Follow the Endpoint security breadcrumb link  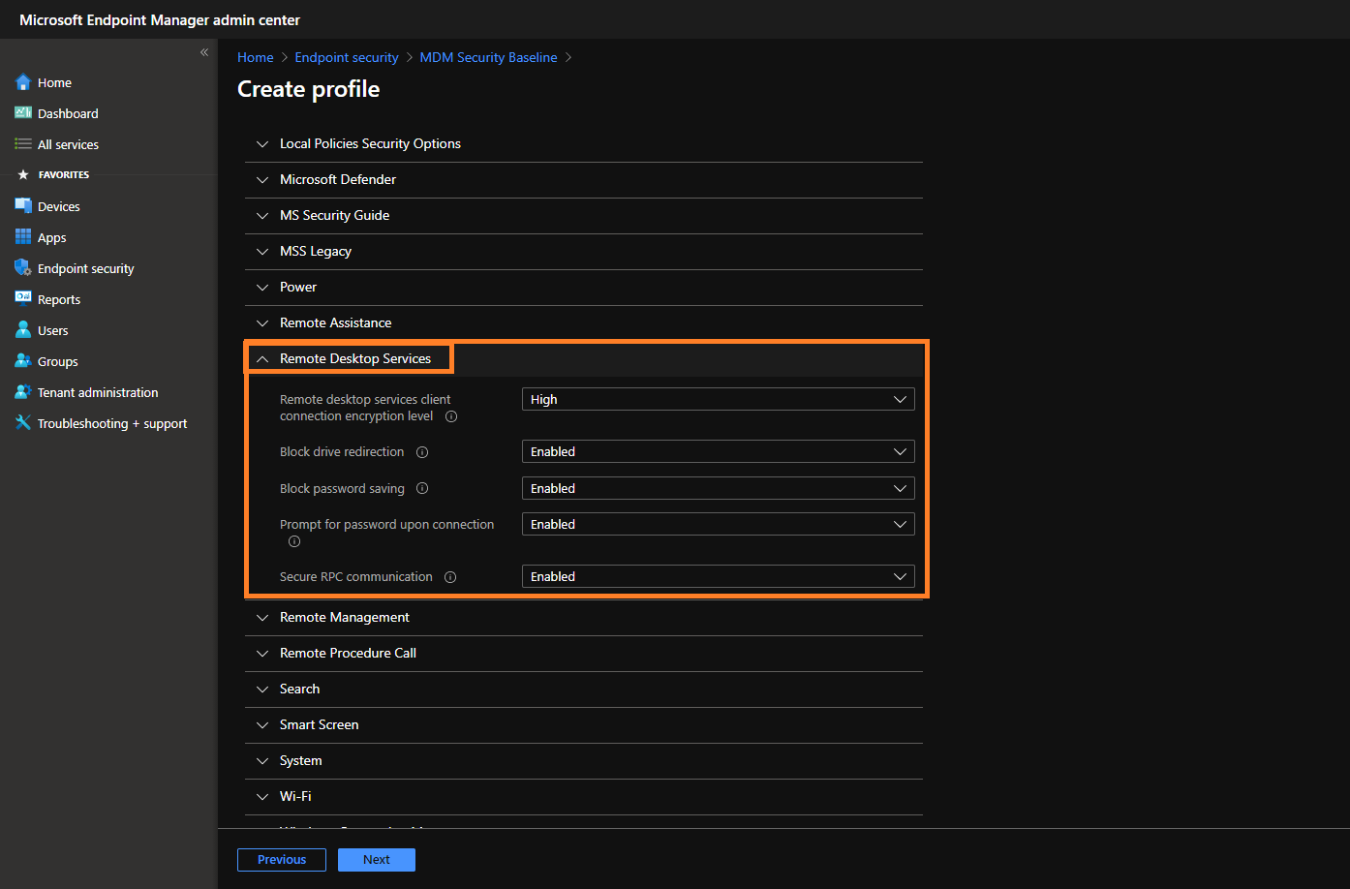click(x=347, y=57)
